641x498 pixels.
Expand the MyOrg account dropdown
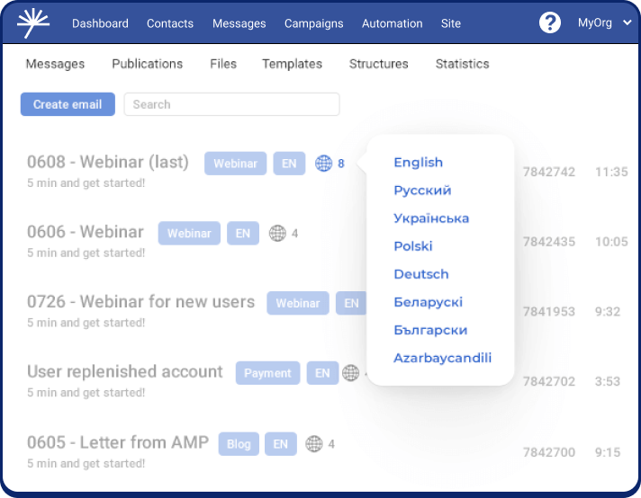(x=604, y=23)
